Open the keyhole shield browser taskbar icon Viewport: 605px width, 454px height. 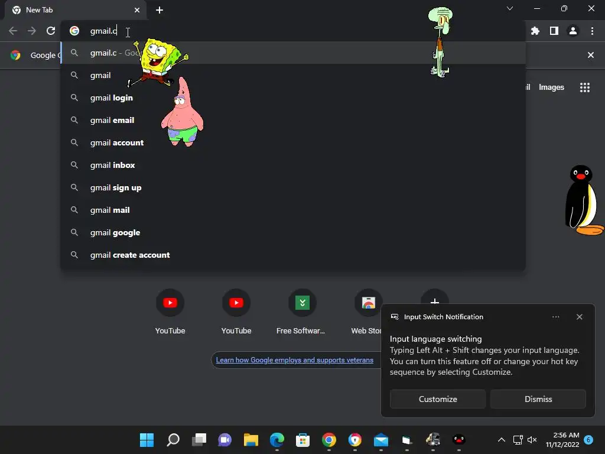click(x=355, y=440)
